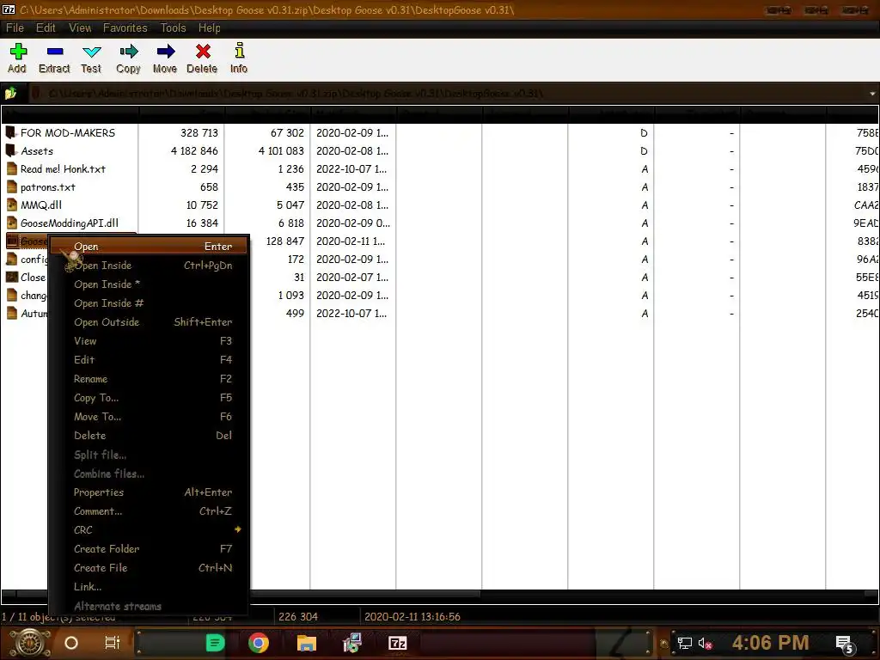Viewport: 880px width, 660px height.
Task: Click packed size value 128 847
Action: click(285, 241)
